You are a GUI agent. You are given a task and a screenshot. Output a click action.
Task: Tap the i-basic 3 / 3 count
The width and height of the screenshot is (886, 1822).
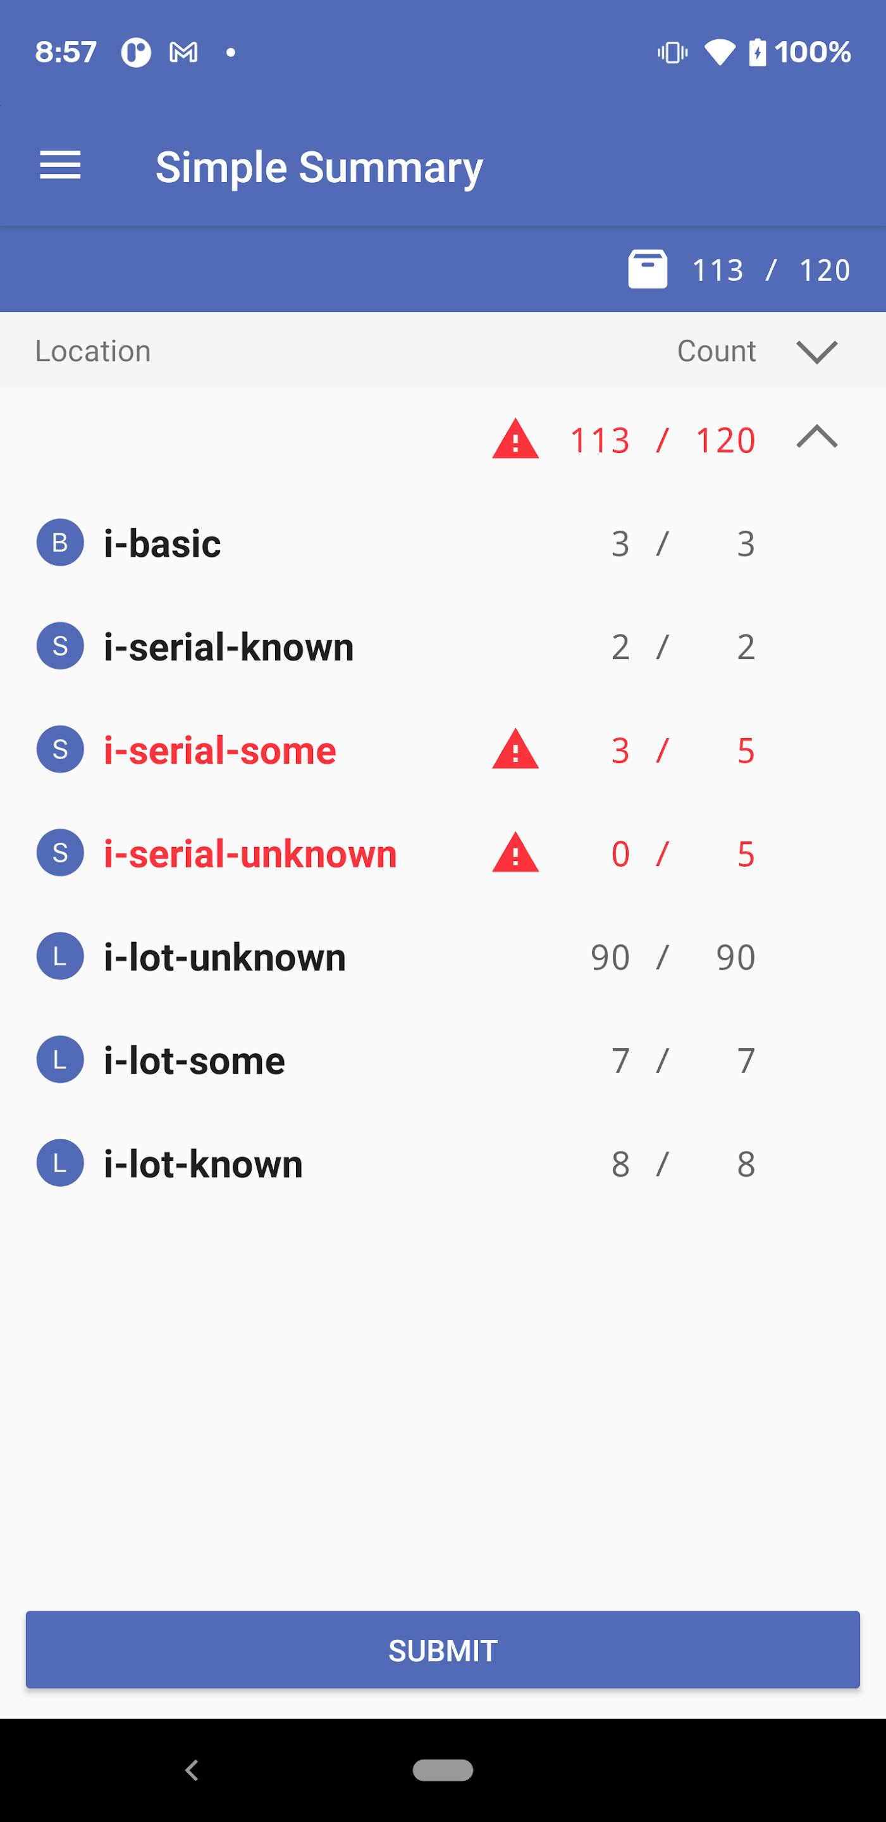click(x=682, y=544)
